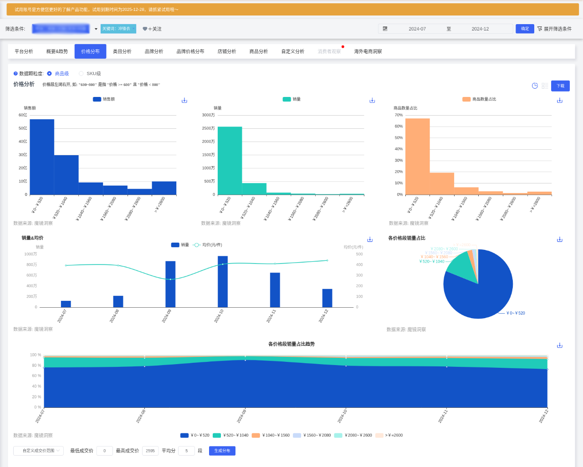Toggle blue 销量 legend in 销量&均价 chart
The image size is (583, 467).
(x=180, y=245)
